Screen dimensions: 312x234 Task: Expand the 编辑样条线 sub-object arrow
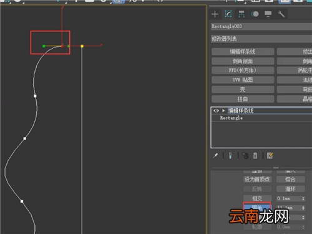point(223,111)
